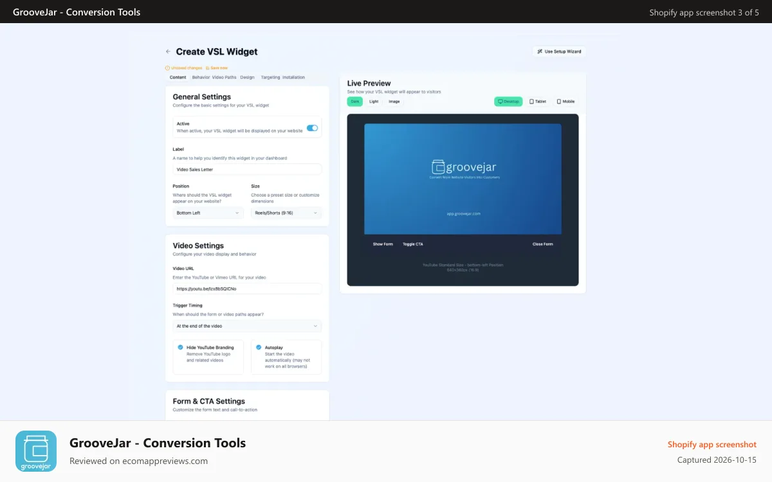The image size is (772, 482).
Task: Switch to the Targeting tab
Action: pos(270,77)
